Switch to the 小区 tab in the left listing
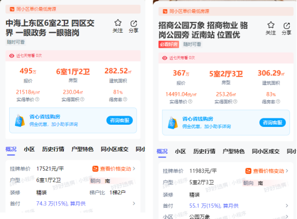The image size is (297, 219). click(29, 149)
